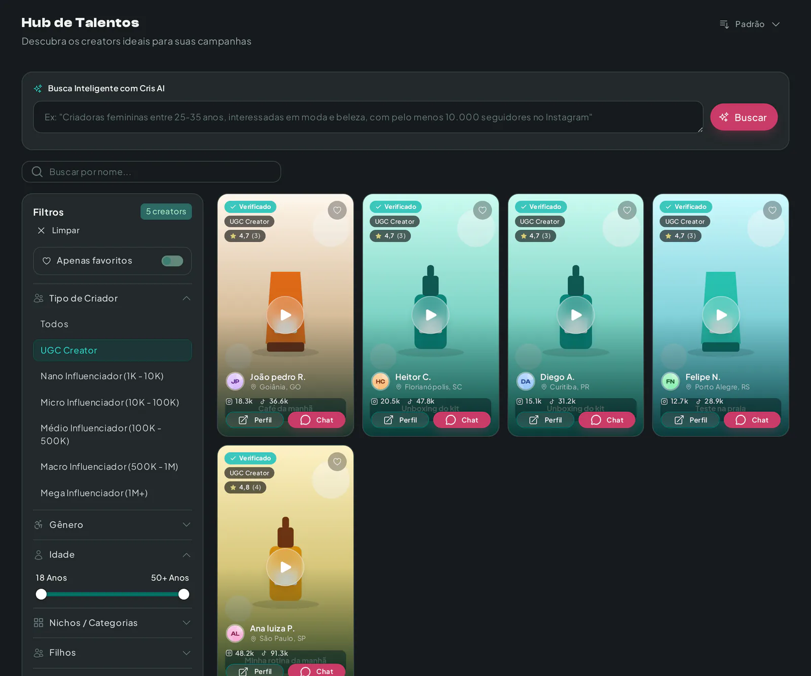This screenshot has height=676, width=811.
Task: Focus the Buscar por nome field
Action: [x=151, y=172]
